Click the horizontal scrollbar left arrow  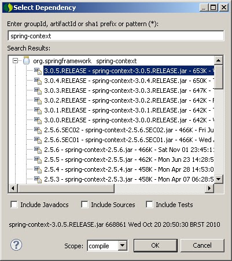[x=13, y=188]
